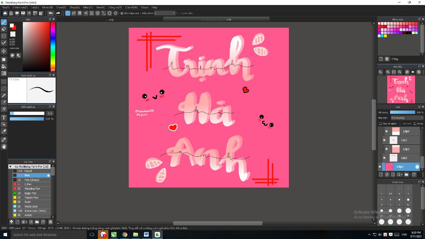Screen dimensions: 425x239
Task: Click the Redo arrow in toolbar
Action: (x=58, y=13)
